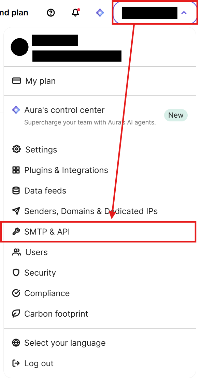Open Senders, Domains & Dedicated IPs
The width and height of the screenshot is (202, 384).
[100, 211]
